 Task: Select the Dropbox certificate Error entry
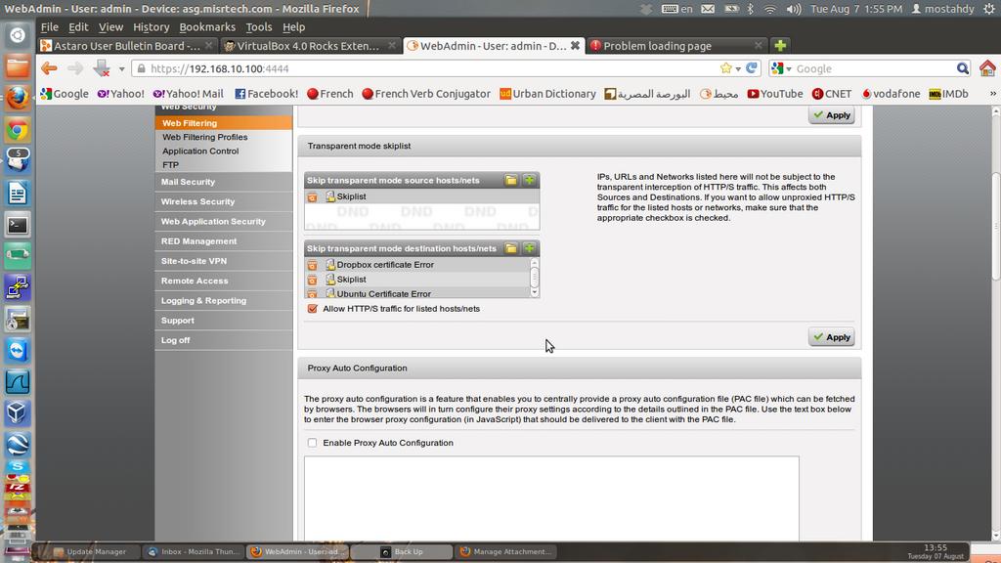[385, 264]
